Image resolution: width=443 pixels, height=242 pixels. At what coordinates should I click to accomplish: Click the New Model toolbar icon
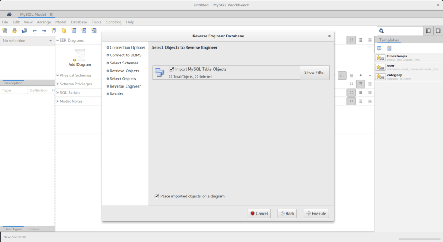5,31
